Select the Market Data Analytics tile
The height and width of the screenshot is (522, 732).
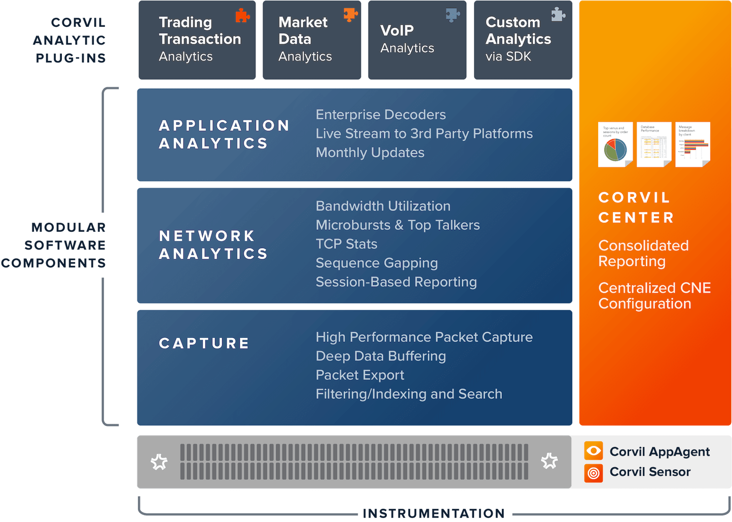[312, 40]
